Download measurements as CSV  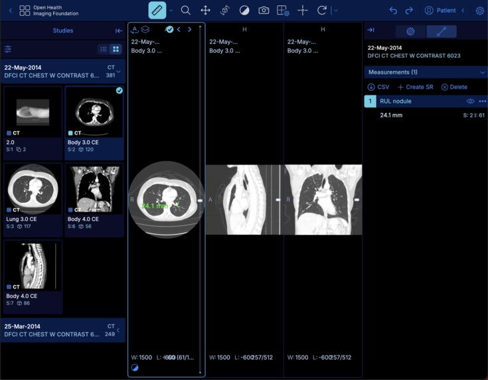pyautogui.click(x=378, y=87)
